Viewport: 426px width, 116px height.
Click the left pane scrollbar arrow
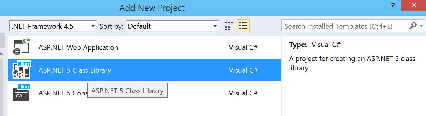[x=1, y=53]
